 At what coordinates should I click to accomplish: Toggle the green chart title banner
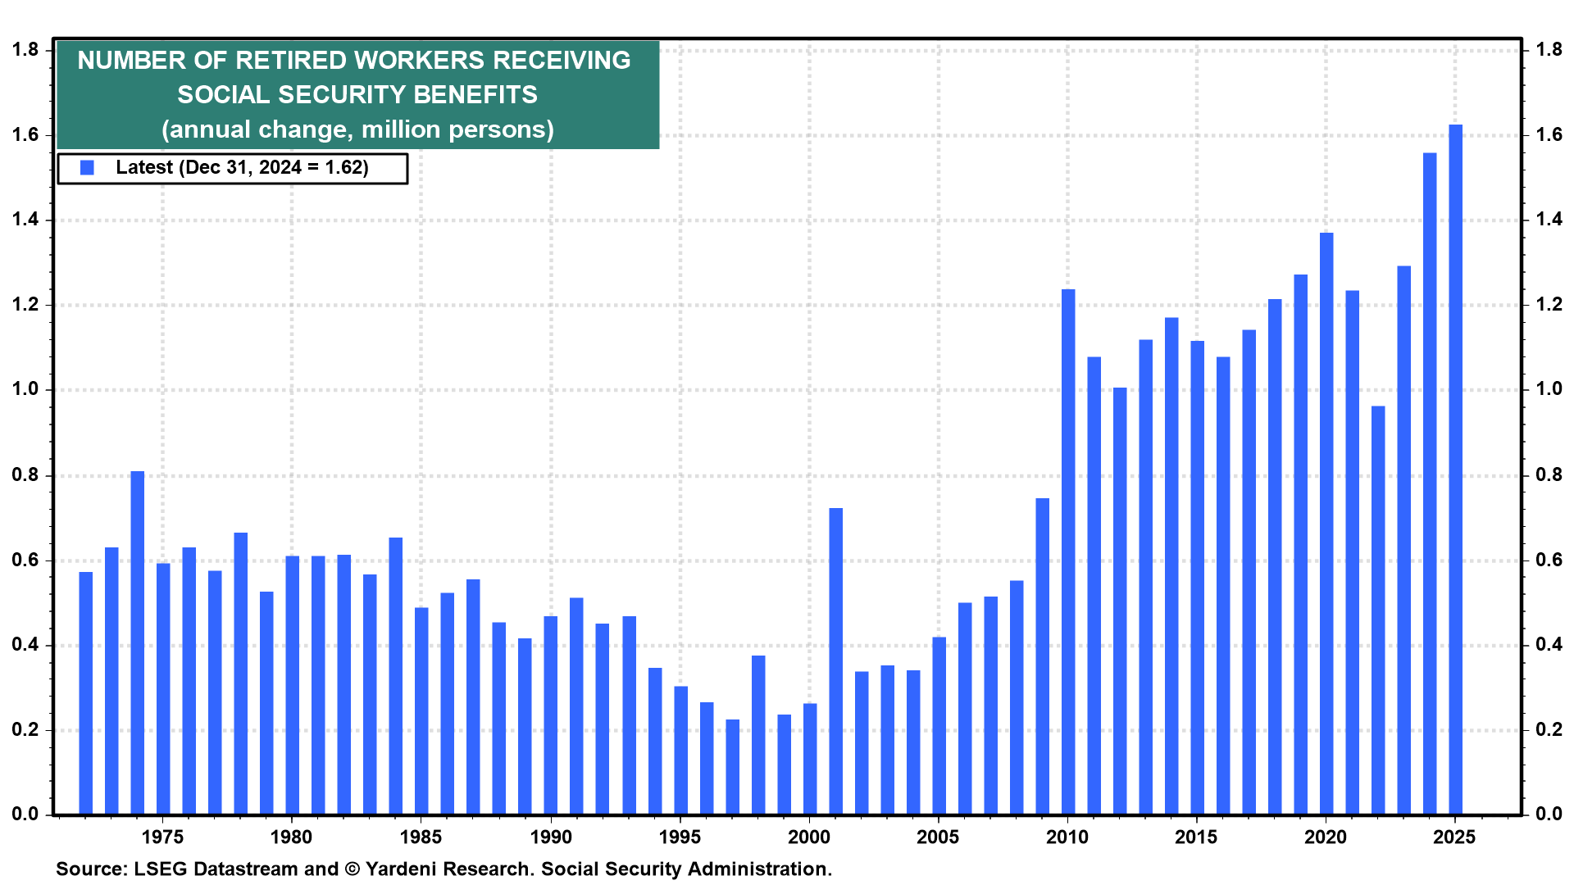coord(356,93)
